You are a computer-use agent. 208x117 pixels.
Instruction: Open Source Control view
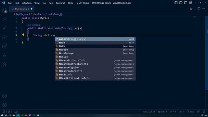pyautogui.click(x=4, y=28)
